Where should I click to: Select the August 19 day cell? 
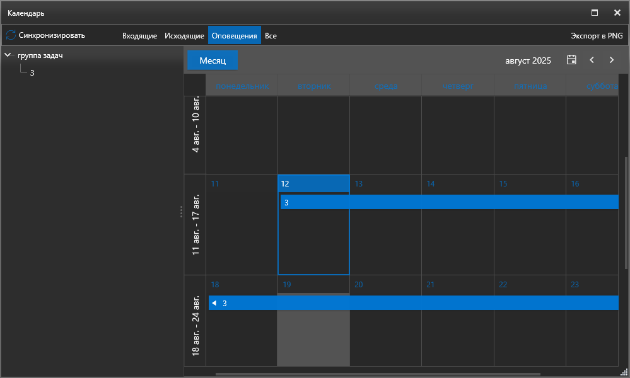(x=313, y=334)
